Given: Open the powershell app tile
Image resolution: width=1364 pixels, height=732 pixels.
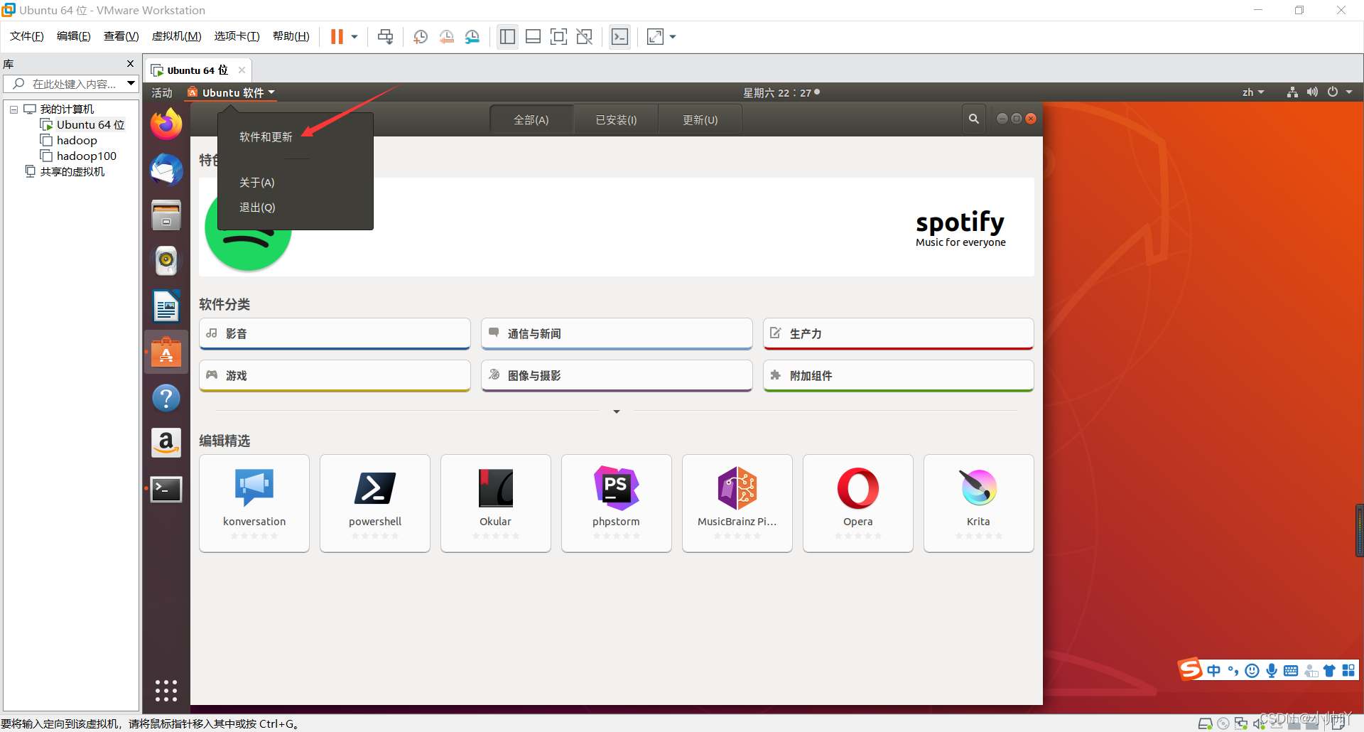Looking at the screenshot, I should click(x=375, y=503).
